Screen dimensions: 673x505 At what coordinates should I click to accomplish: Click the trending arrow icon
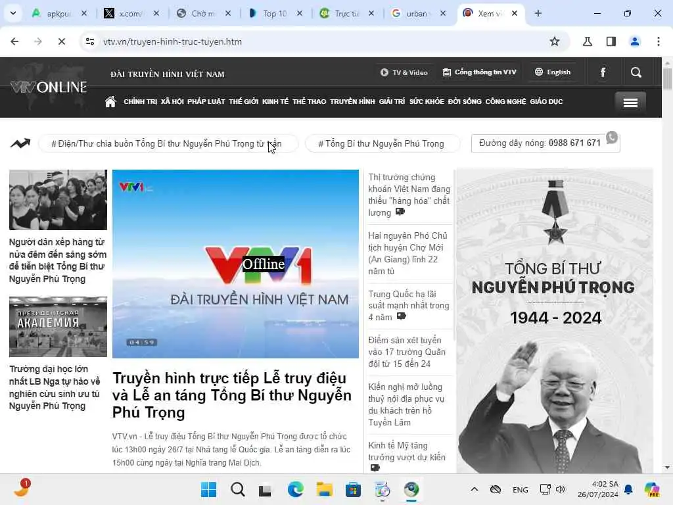click(x=20, y=143)
